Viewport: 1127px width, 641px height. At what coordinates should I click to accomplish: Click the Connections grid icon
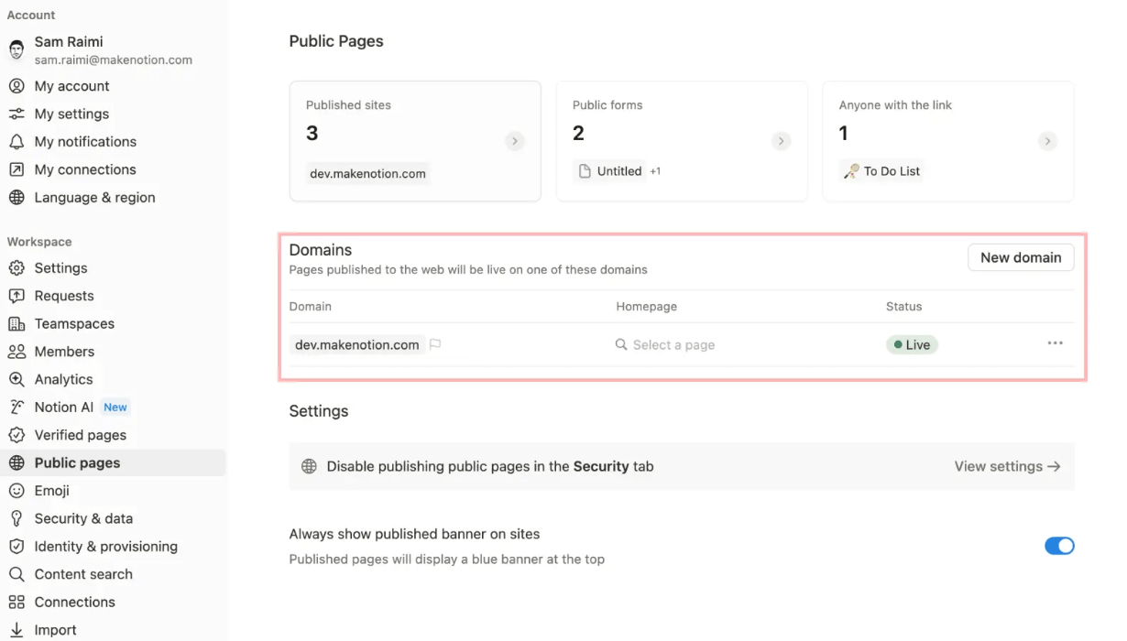click(x=16, y=603)
